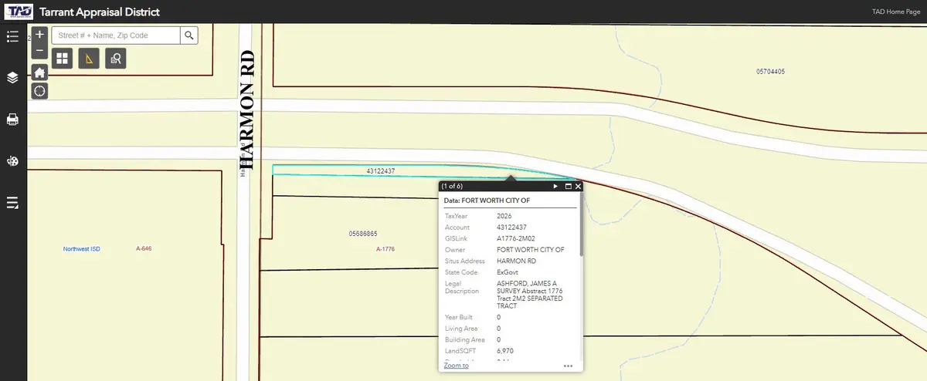Open the parcel query search tool
The image size is (927, 381).
pyautogui.click(x=116, y=59)
